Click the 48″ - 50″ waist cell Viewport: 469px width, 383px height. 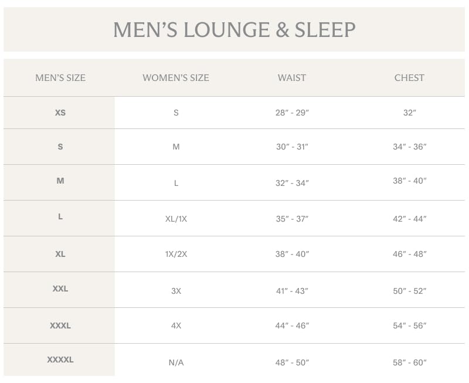[x=292, y=362]
